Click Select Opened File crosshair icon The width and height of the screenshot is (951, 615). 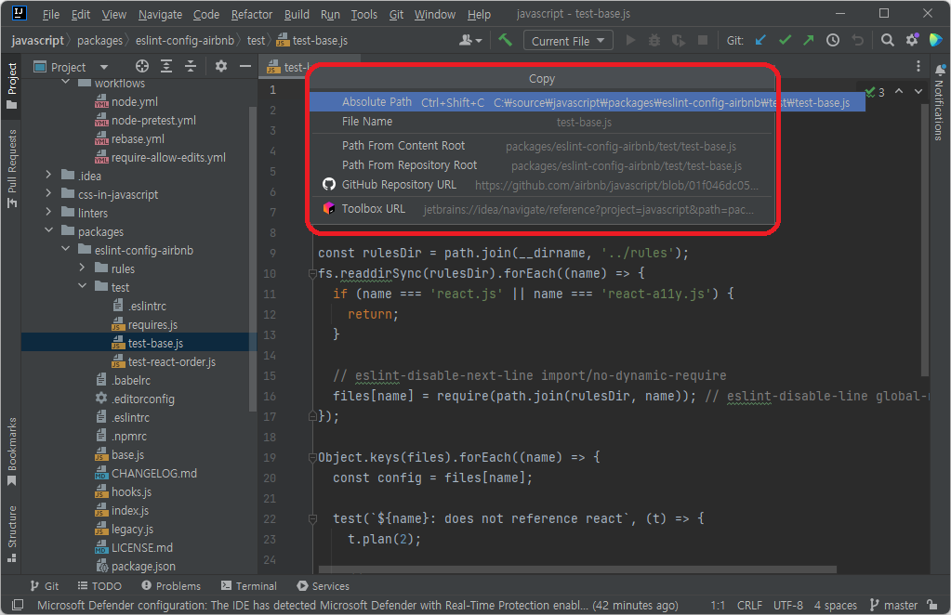142,66
